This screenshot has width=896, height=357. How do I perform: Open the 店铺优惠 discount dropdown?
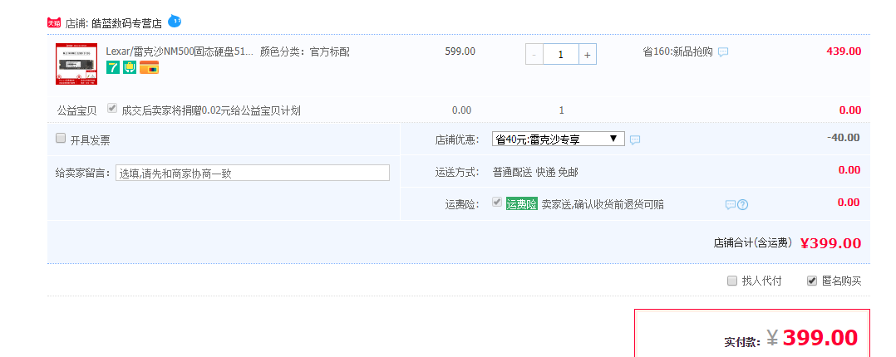tap(559, 139)
